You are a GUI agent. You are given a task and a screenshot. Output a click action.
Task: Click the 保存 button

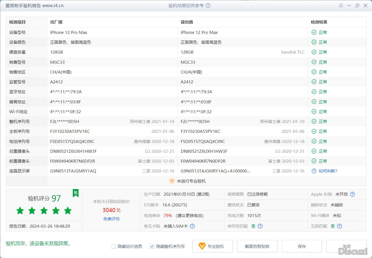pos(302,246)
